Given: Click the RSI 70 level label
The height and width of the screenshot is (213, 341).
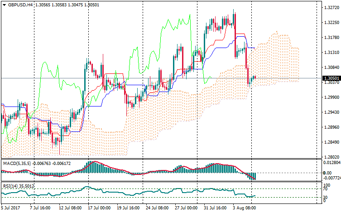Looking at the screenshot, I should coord(325,189).
